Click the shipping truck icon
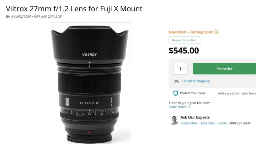256x144 pixels. [176, 81]
